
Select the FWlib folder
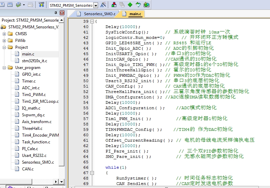pyautogui.click(x=20, y=41)
